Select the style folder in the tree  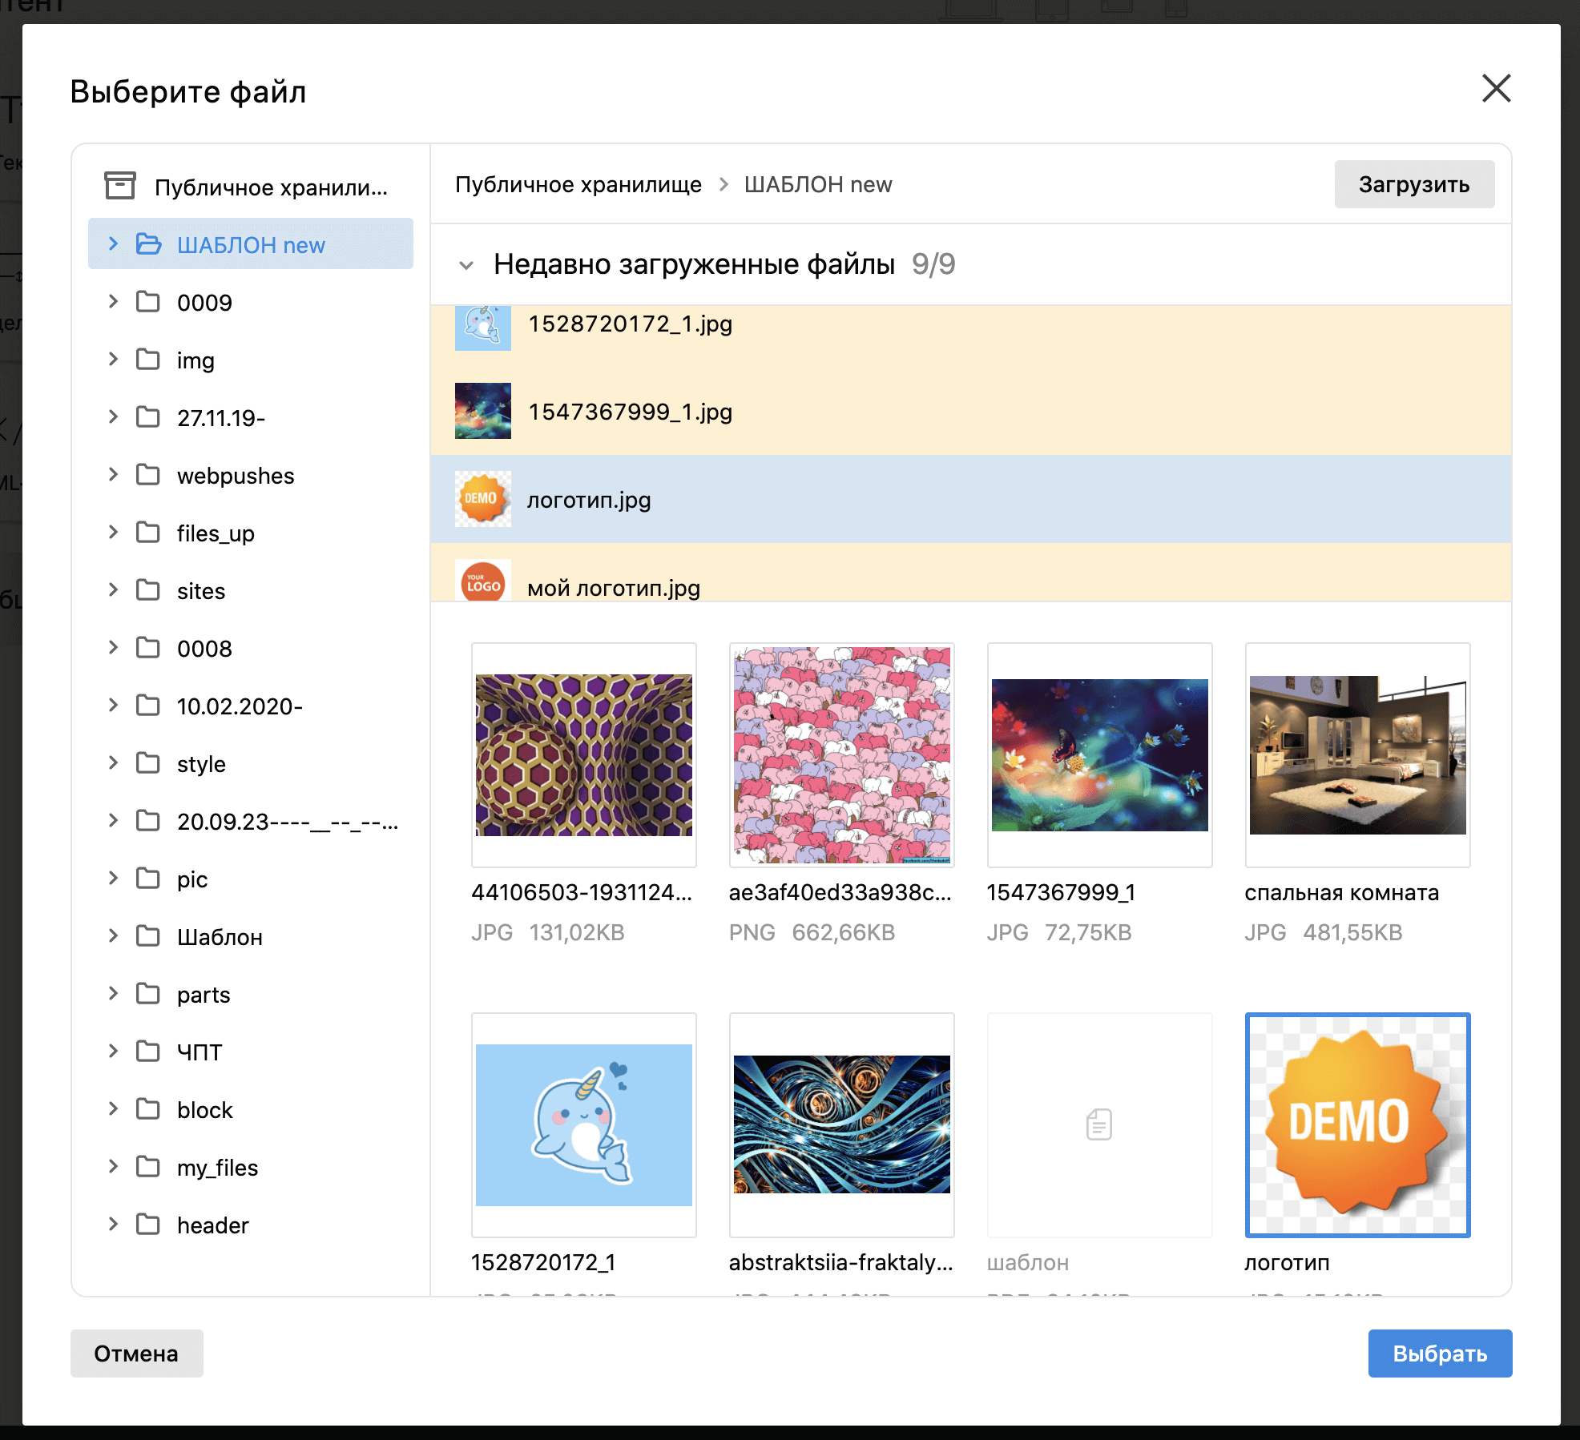pos(201,764)
